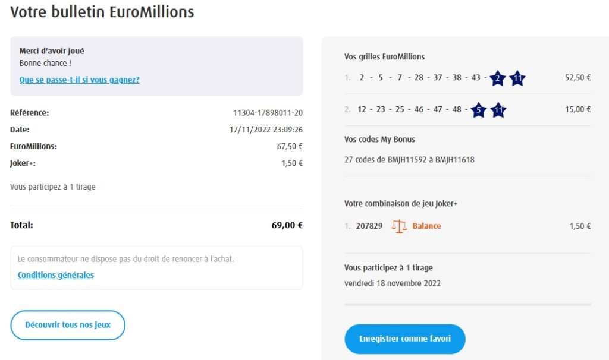Select the first grid's numbers row
Image resolution: width=609 pixels, height=360 pixels.
tap(419, 78)
